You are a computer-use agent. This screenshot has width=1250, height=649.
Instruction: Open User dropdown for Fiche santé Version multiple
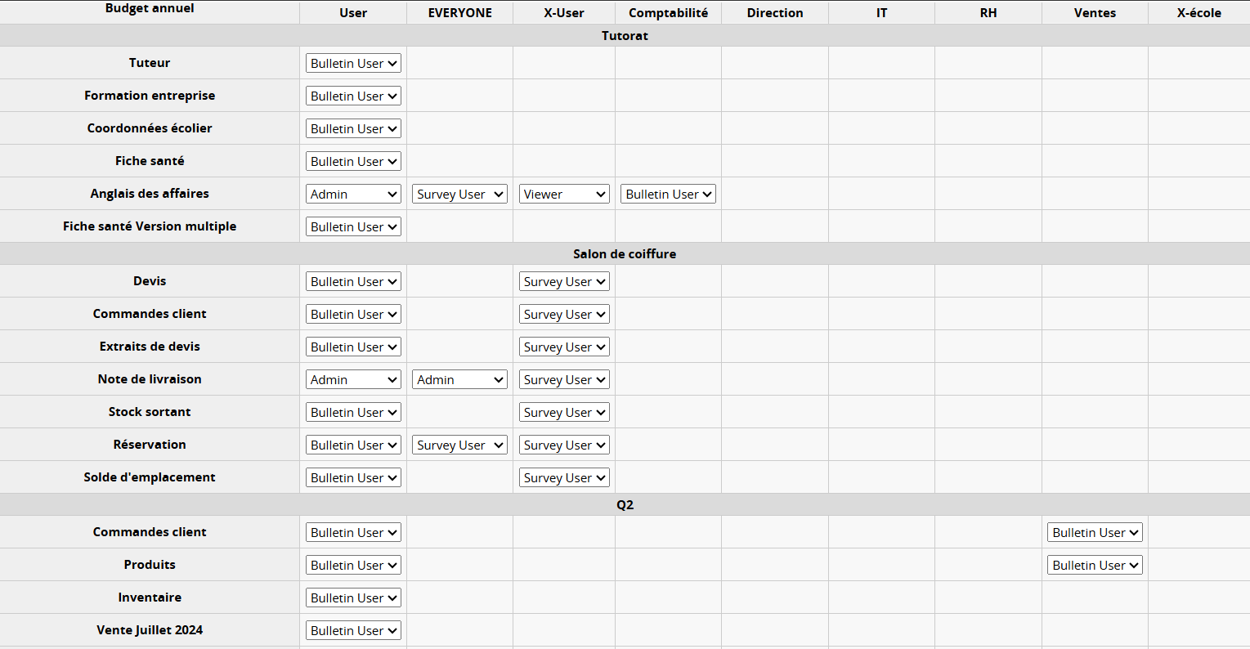click(353, 226)
